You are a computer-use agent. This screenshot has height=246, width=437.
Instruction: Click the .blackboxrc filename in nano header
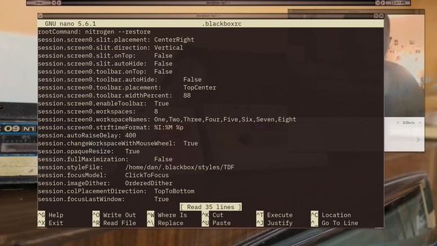(x=221, y=24)
